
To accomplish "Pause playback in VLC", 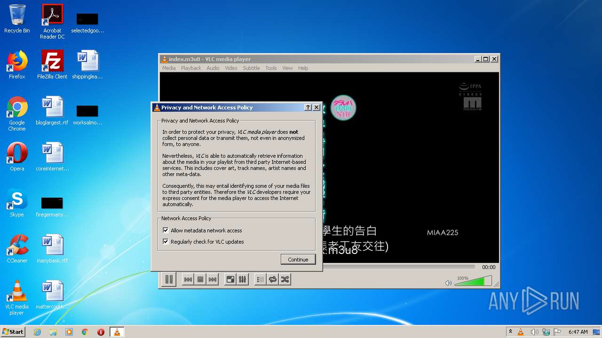I will coord(169,279).
